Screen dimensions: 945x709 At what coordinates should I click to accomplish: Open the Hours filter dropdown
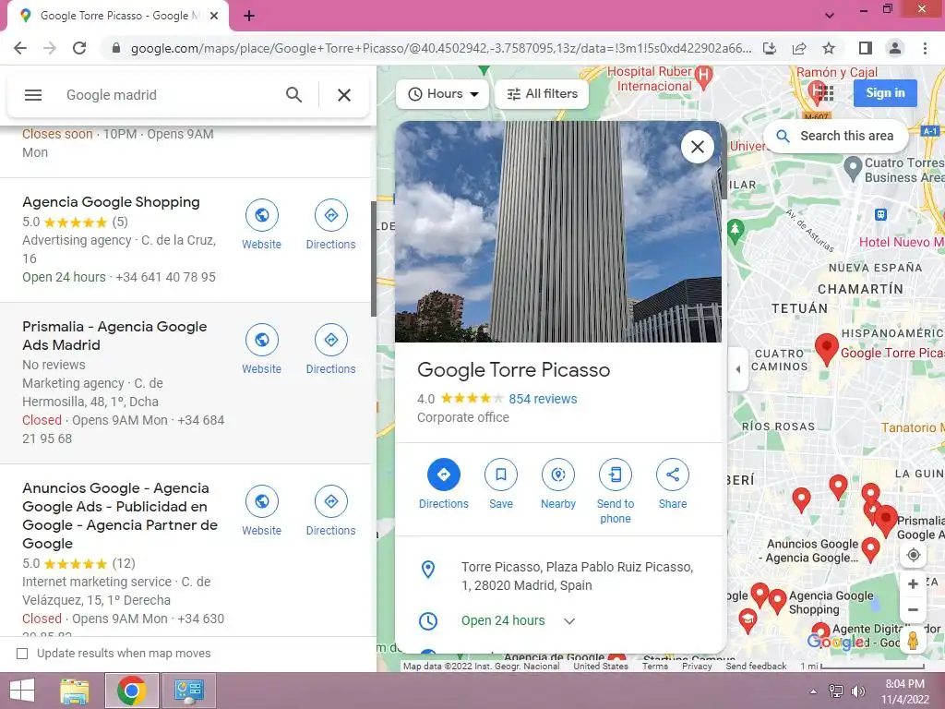tap(442, 94)
